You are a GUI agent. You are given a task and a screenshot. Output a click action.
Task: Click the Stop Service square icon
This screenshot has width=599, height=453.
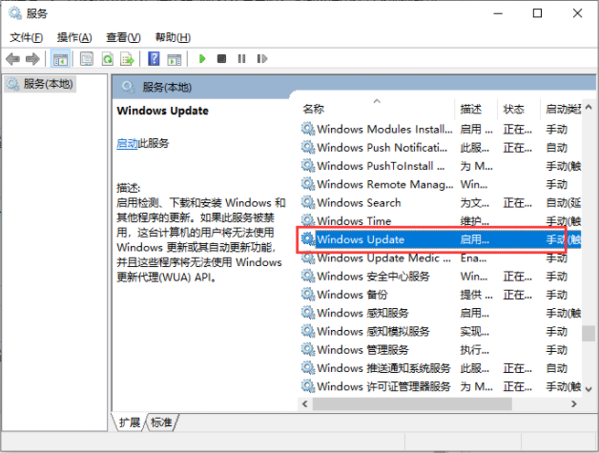(221, 59)
